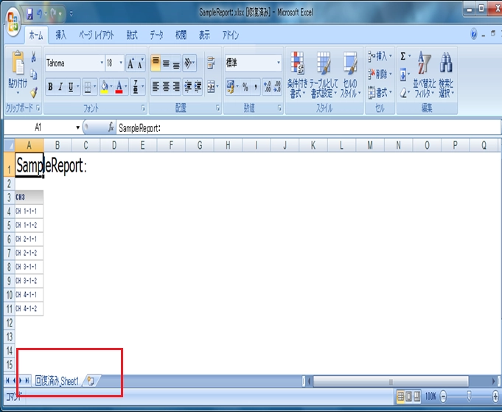Viewport: 502px width, 412px height.
Task: Redo the last action
Action: click(x=53, y=14)
